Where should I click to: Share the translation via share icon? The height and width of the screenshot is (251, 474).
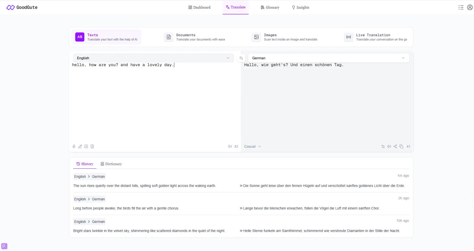[x=395, y=146]
